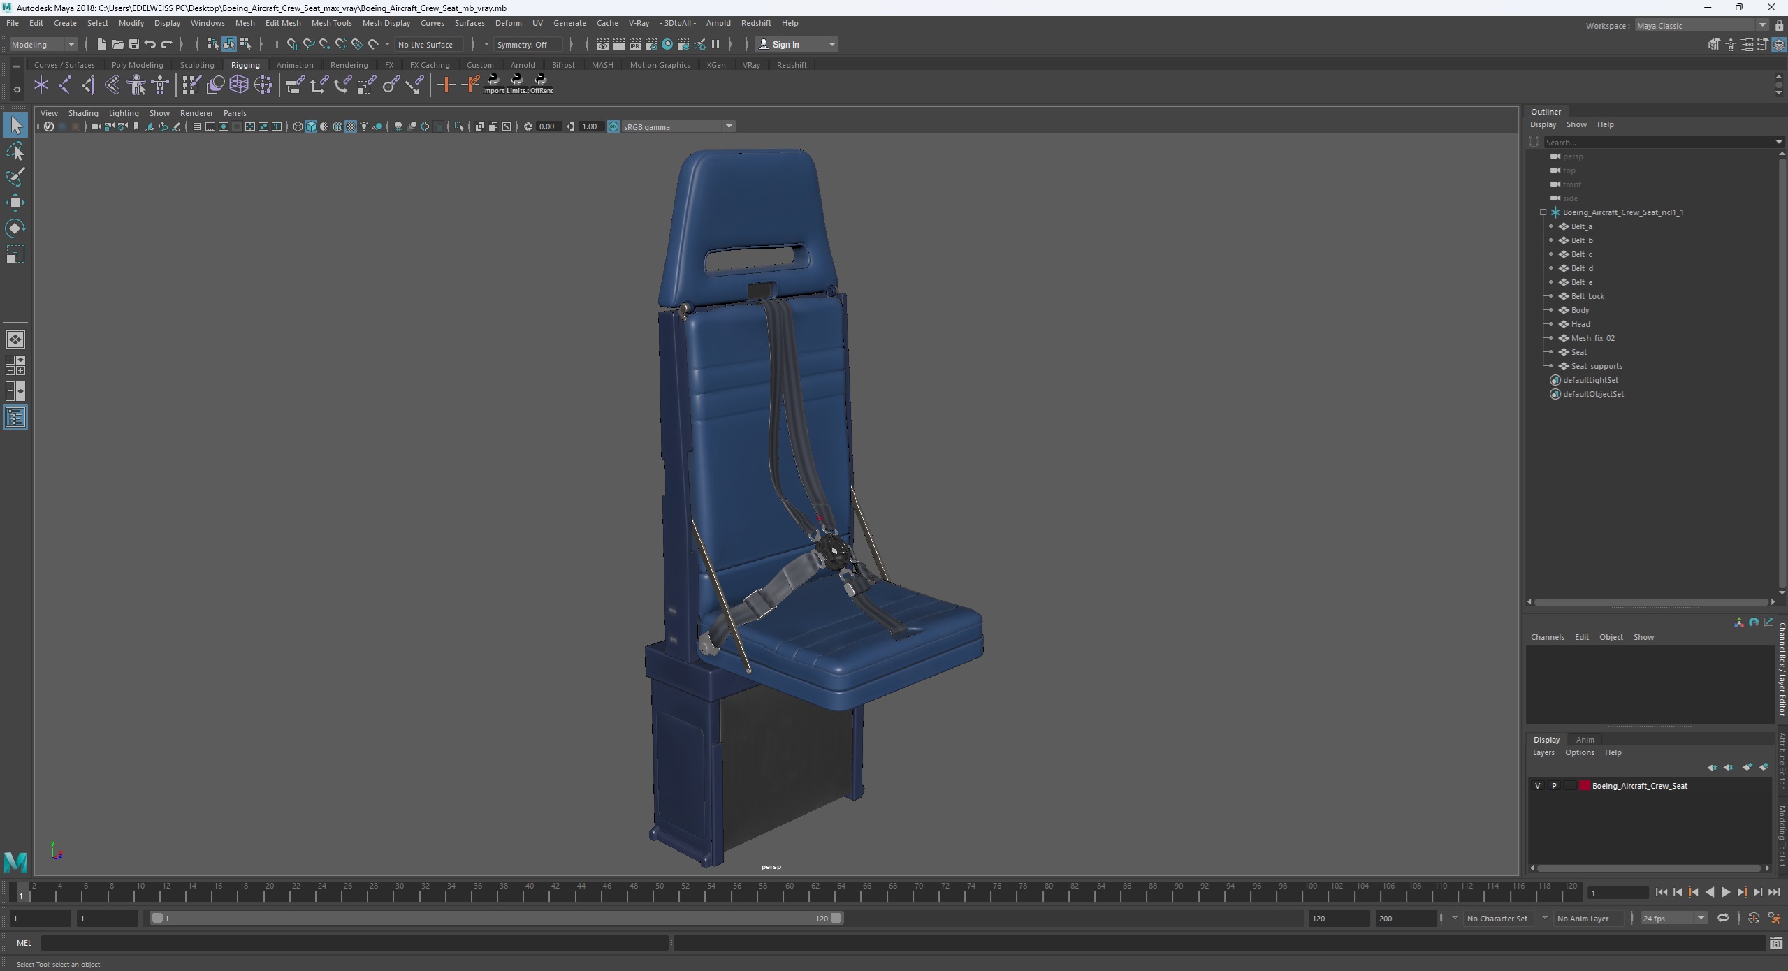Open the Modeling menu set dropdown
The image size is (1788, 971).
(43, 44)
